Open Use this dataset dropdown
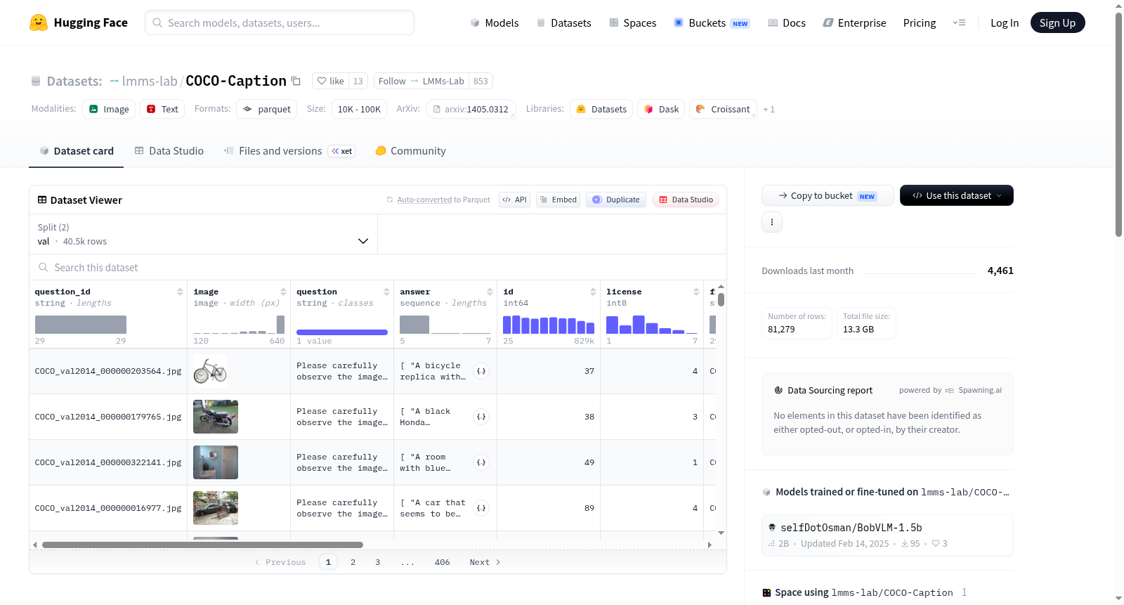1124x605 pixels. 957,195
